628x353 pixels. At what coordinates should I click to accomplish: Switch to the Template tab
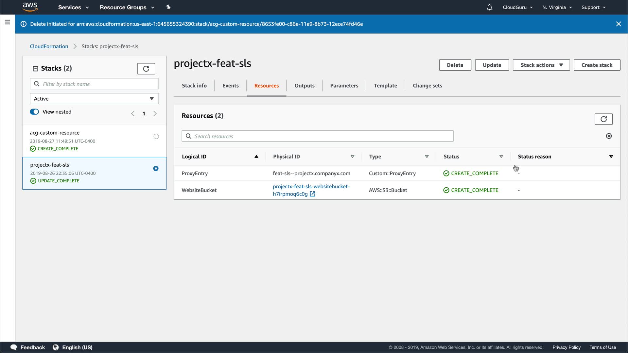pyautogui.click(x=385, y=86)
